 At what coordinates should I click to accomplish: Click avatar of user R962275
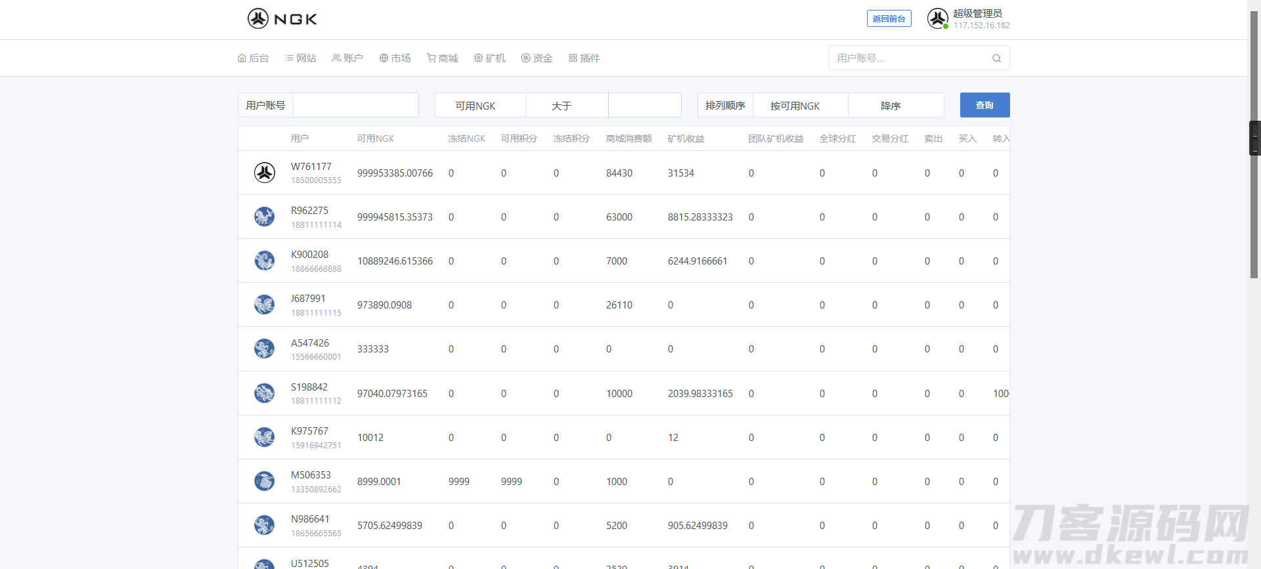[x=265, y=217]
